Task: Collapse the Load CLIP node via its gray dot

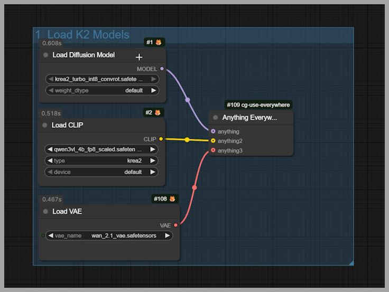Action: click(44, 125)
